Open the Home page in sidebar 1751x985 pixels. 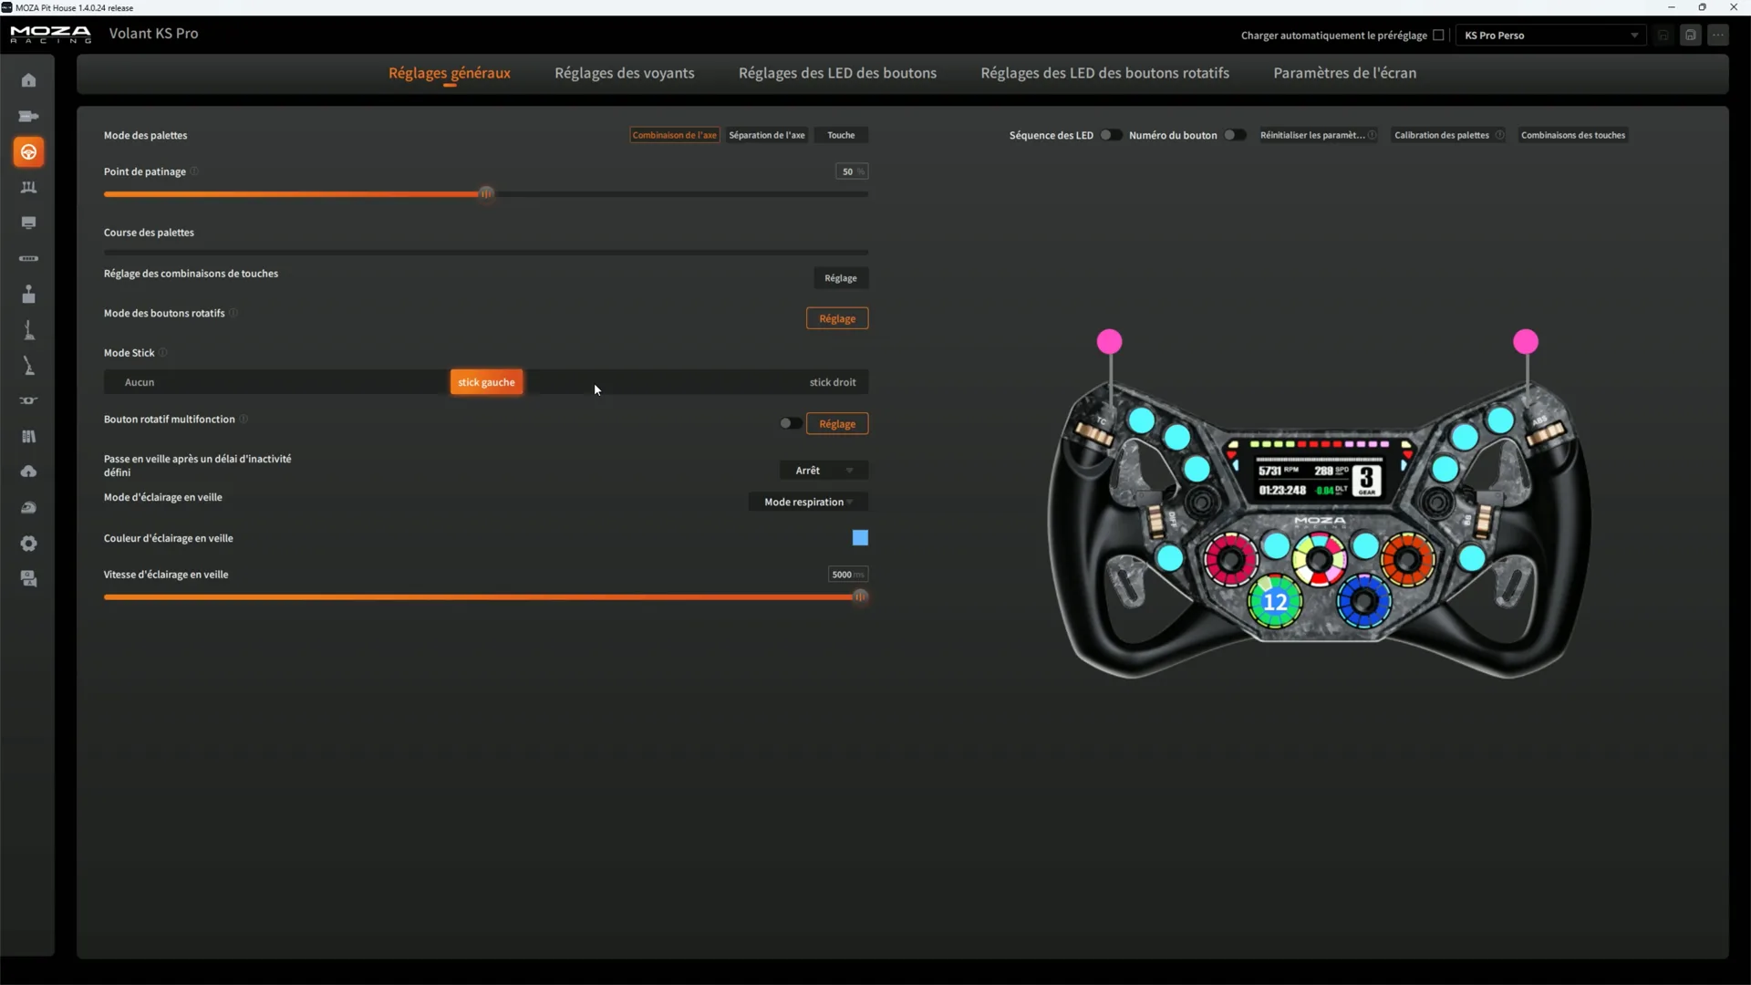28,80
